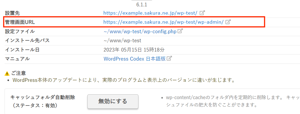Click the 管理画面URL row label

tap(20, 22)
